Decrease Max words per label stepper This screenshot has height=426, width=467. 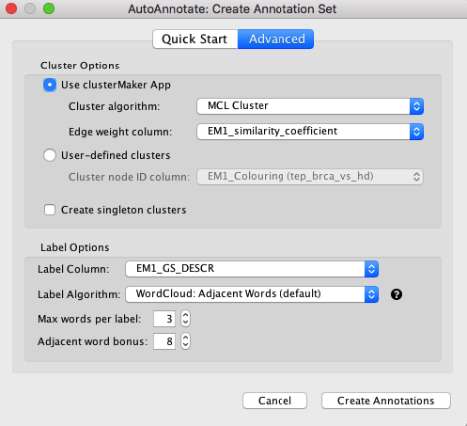click(185, 323)
